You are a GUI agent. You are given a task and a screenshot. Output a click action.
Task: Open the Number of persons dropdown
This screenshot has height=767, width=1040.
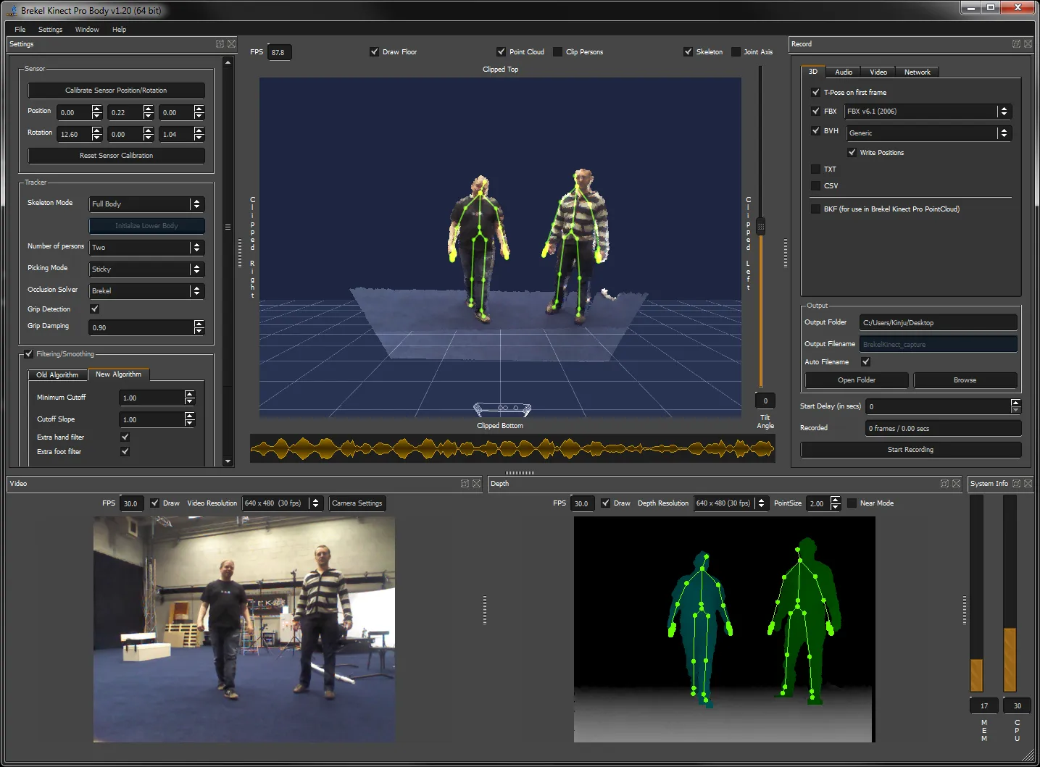tap(147, 248)
